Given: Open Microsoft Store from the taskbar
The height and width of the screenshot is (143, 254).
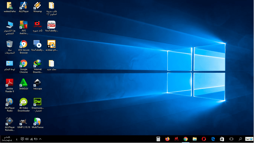Looking at the screenshot, I should pos(222,139).
